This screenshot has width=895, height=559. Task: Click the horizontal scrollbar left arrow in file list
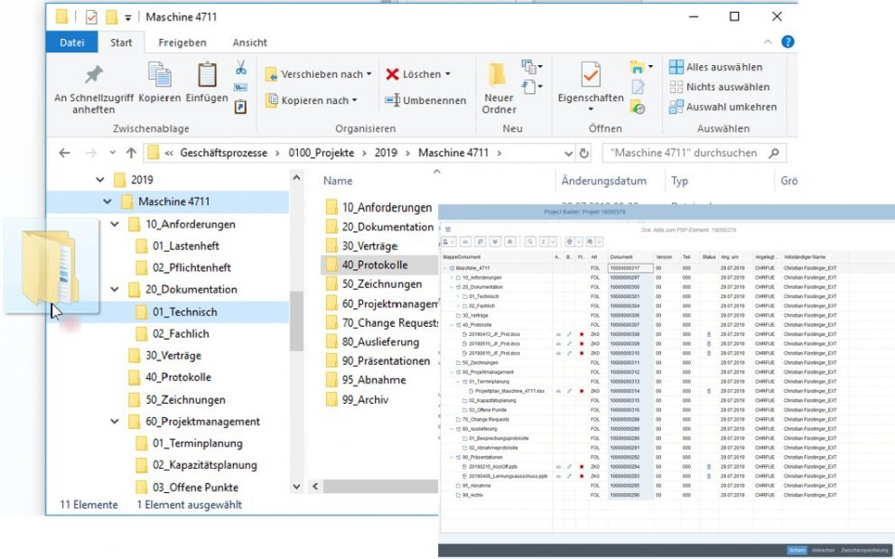(x=315, y=487)
